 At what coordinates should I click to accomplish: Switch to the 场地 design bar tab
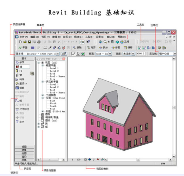pos(24,160)
